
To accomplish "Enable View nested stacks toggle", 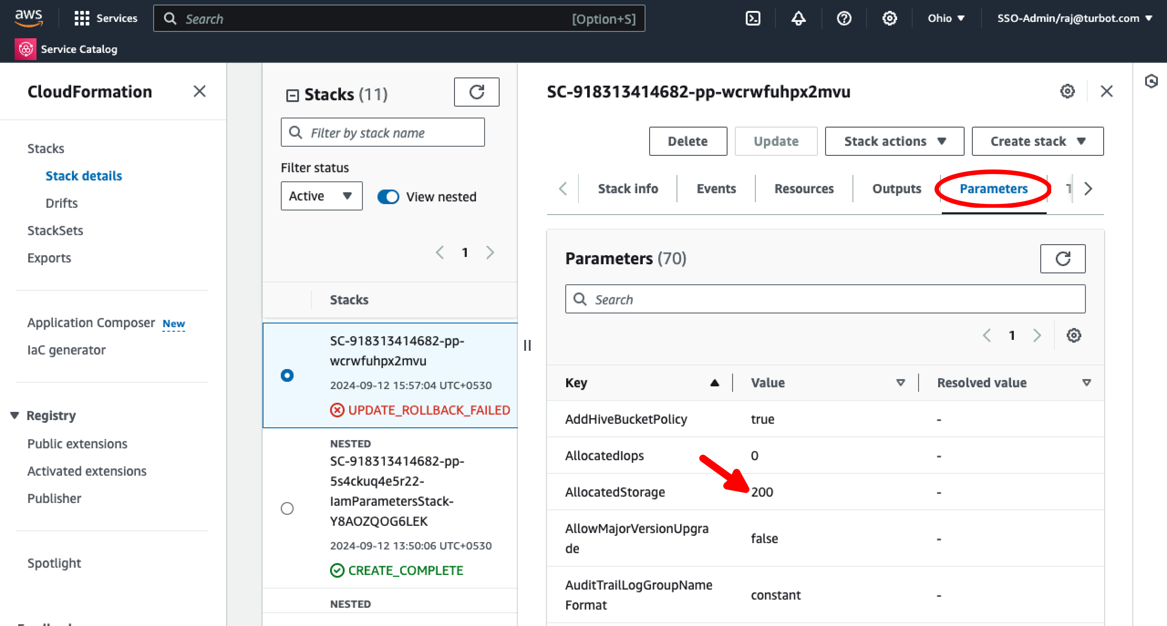I will point(388,196).
